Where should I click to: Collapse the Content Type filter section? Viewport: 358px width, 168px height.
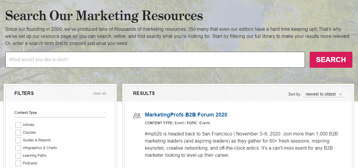coord(104,112)
